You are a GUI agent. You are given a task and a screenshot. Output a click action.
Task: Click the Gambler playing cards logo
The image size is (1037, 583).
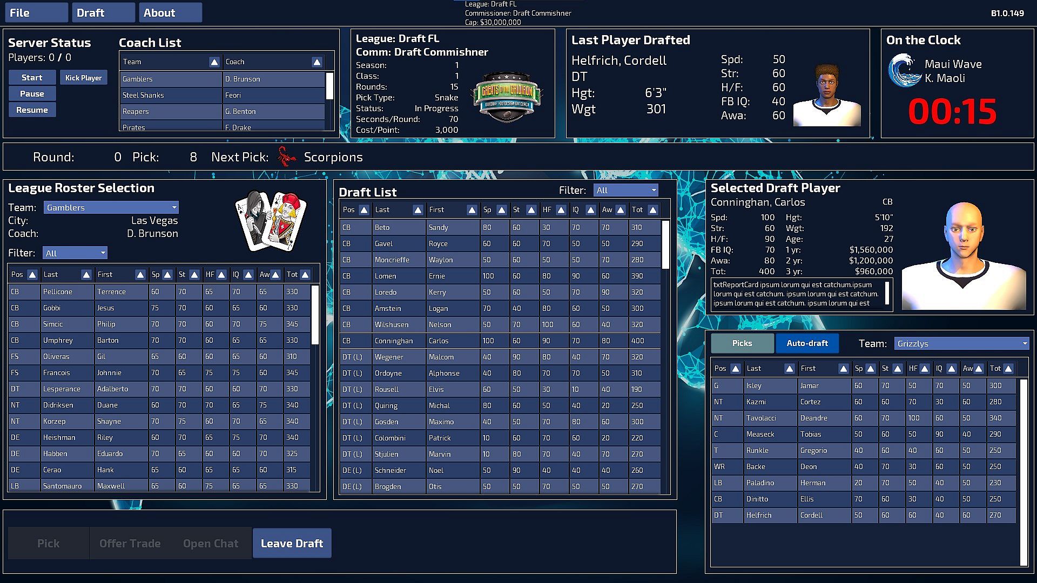(271, 220)
